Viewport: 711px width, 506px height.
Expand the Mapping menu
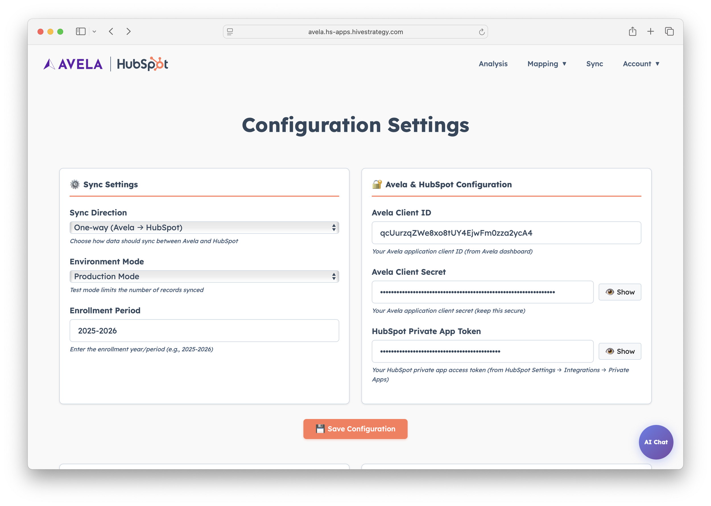[x=546, y=64]
